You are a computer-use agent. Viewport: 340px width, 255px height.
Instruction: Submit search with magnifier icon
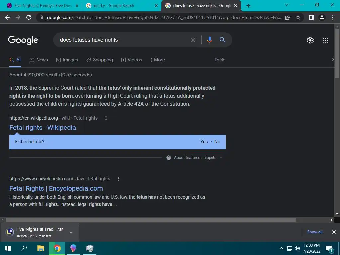click(x=222, y=40)
